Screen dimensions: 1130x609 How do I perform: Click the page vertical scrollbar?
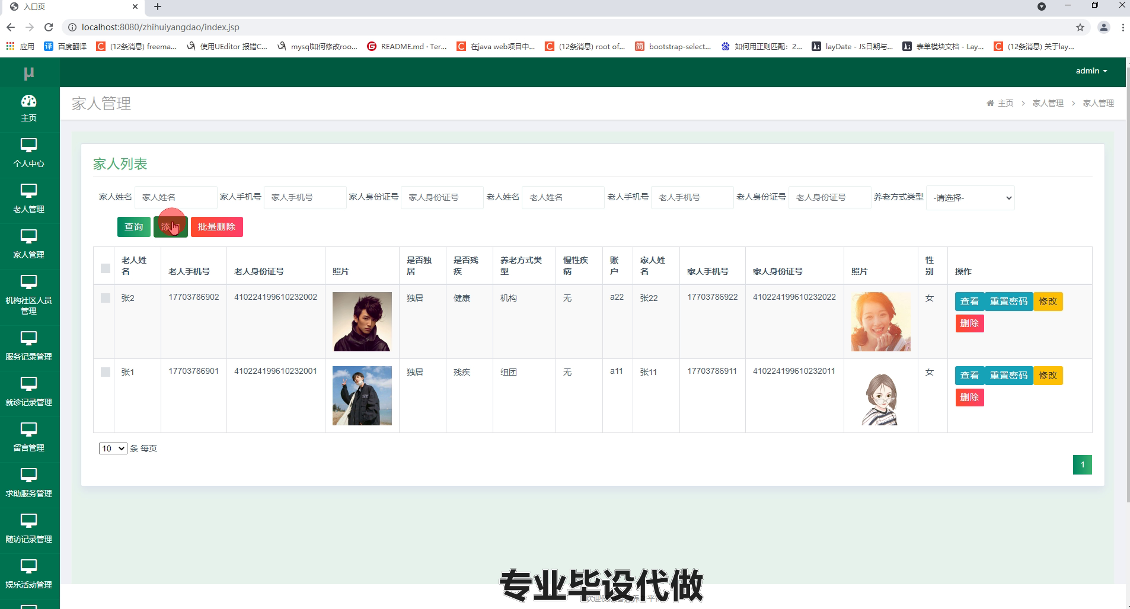[1128, 284]
